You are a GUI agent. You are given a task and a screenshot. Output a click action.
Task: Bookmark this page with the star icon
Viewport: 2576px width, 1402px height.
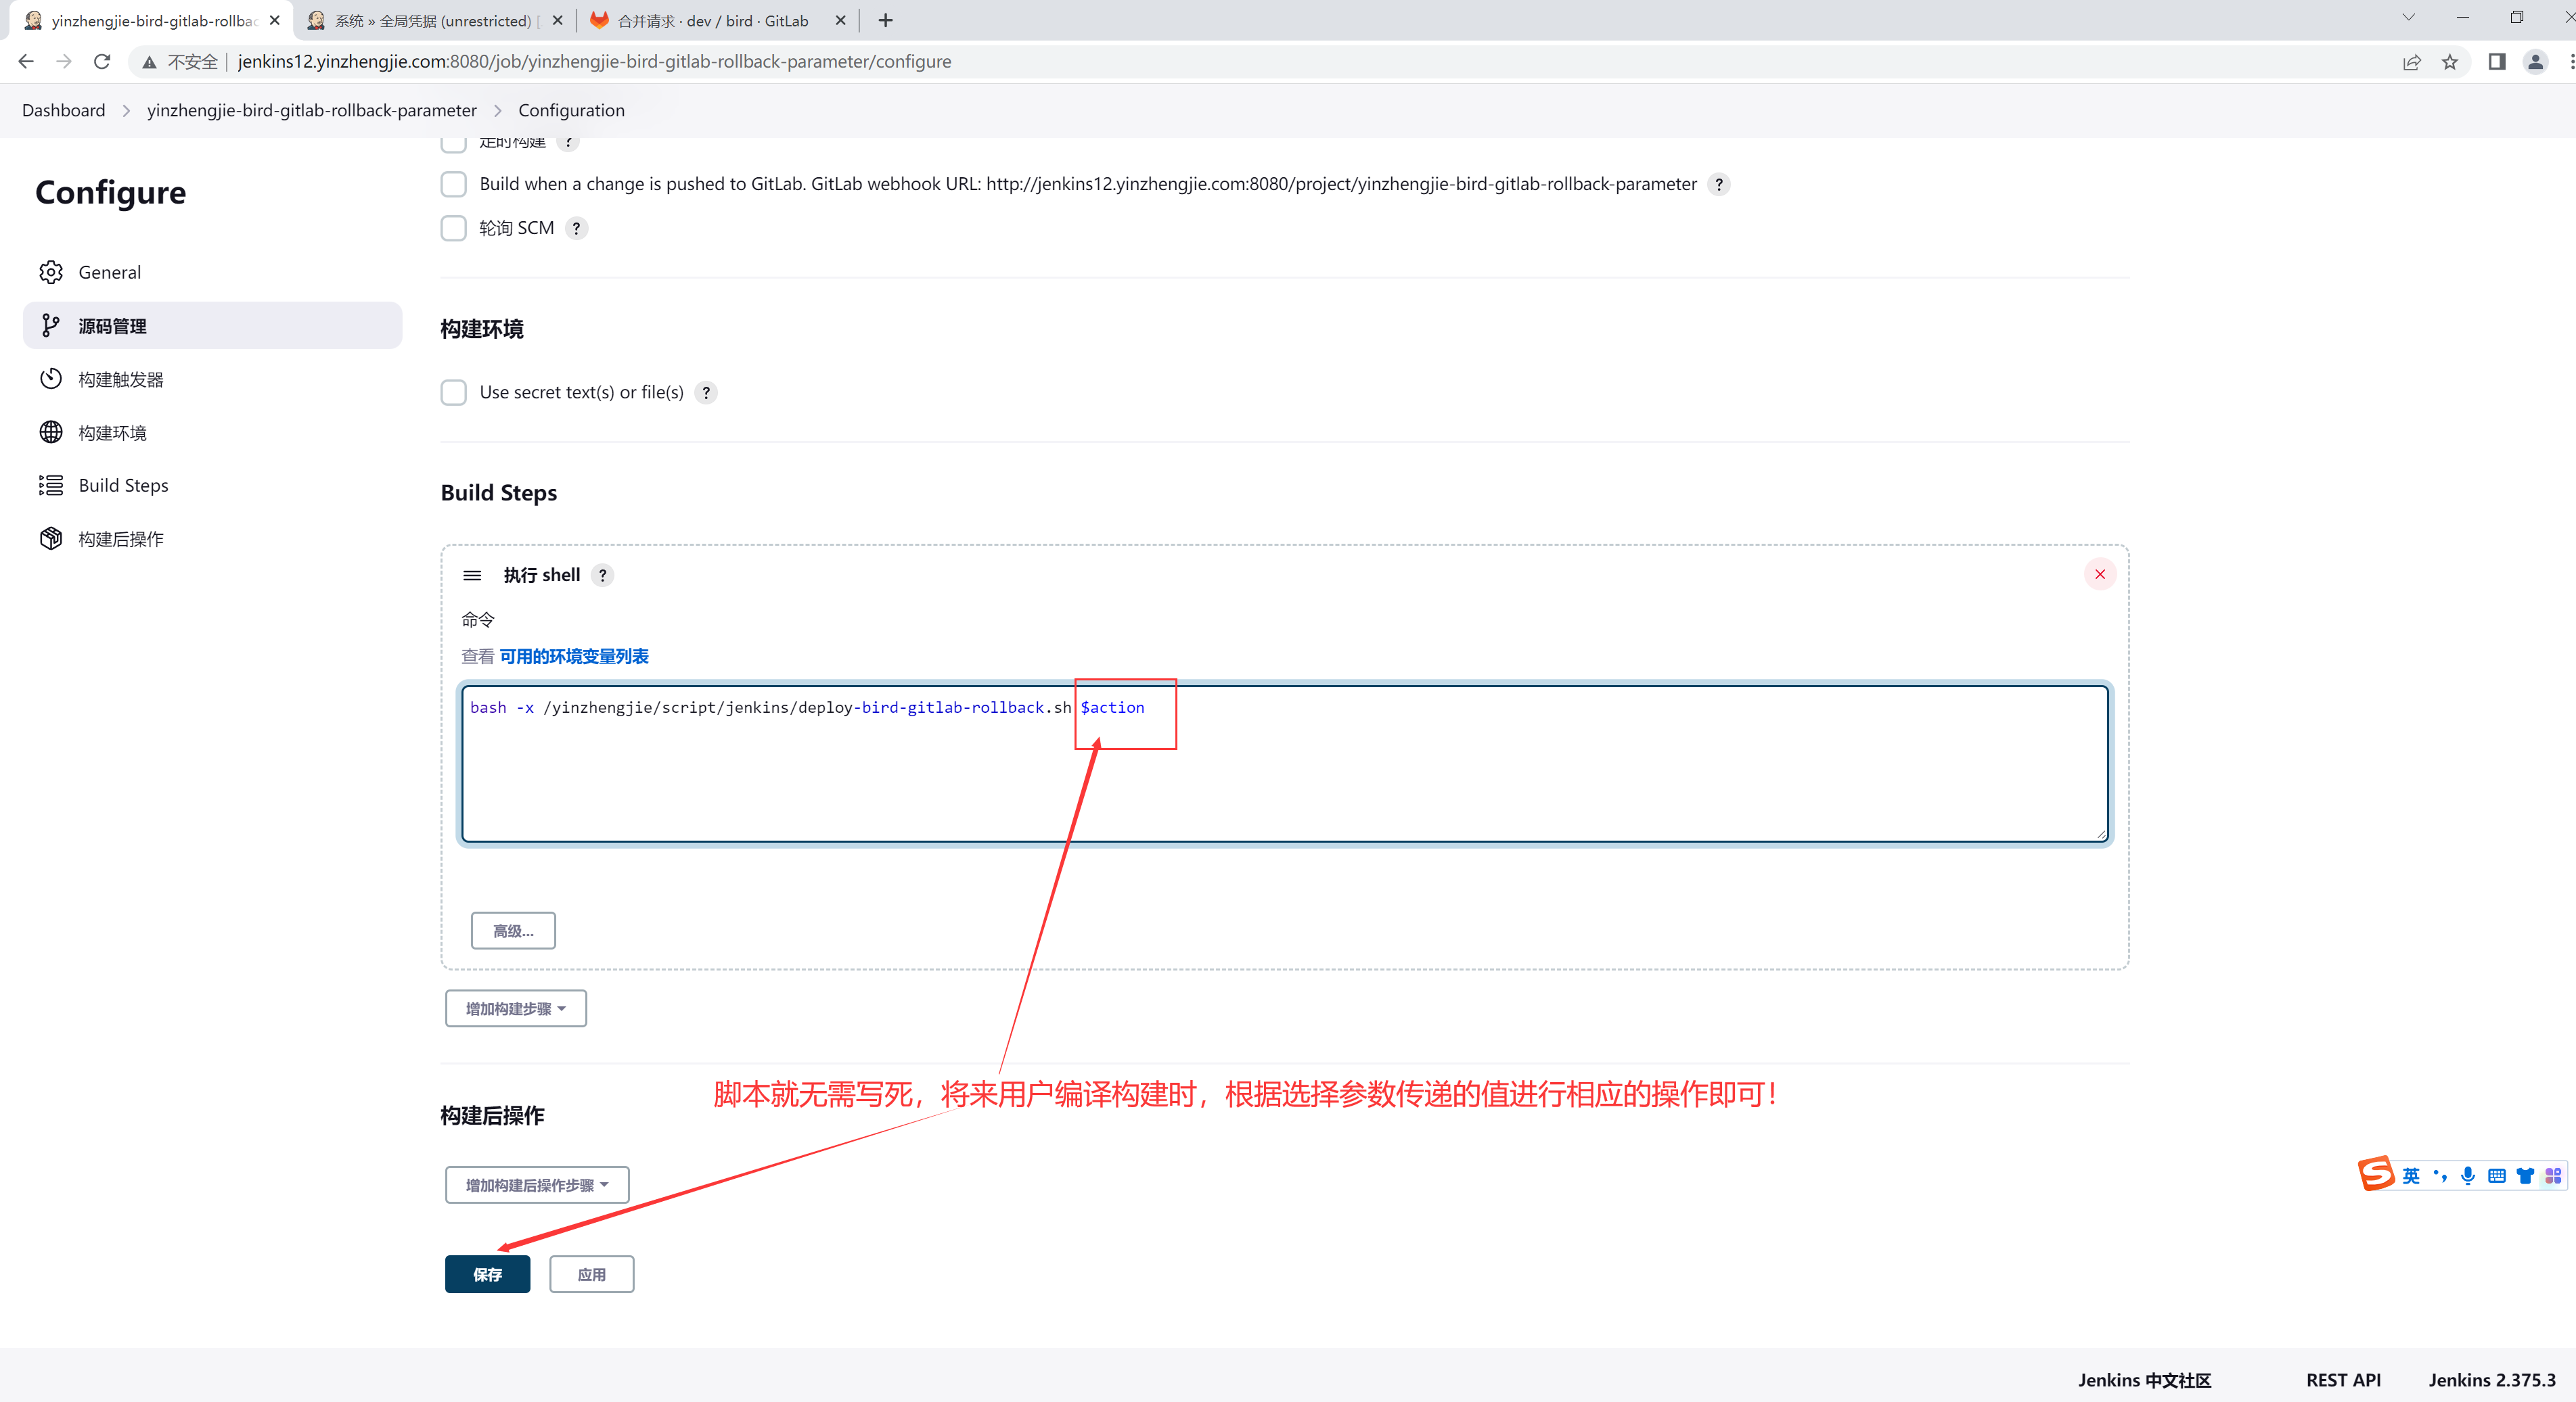pyautogui.click(x=2449, y=62)
